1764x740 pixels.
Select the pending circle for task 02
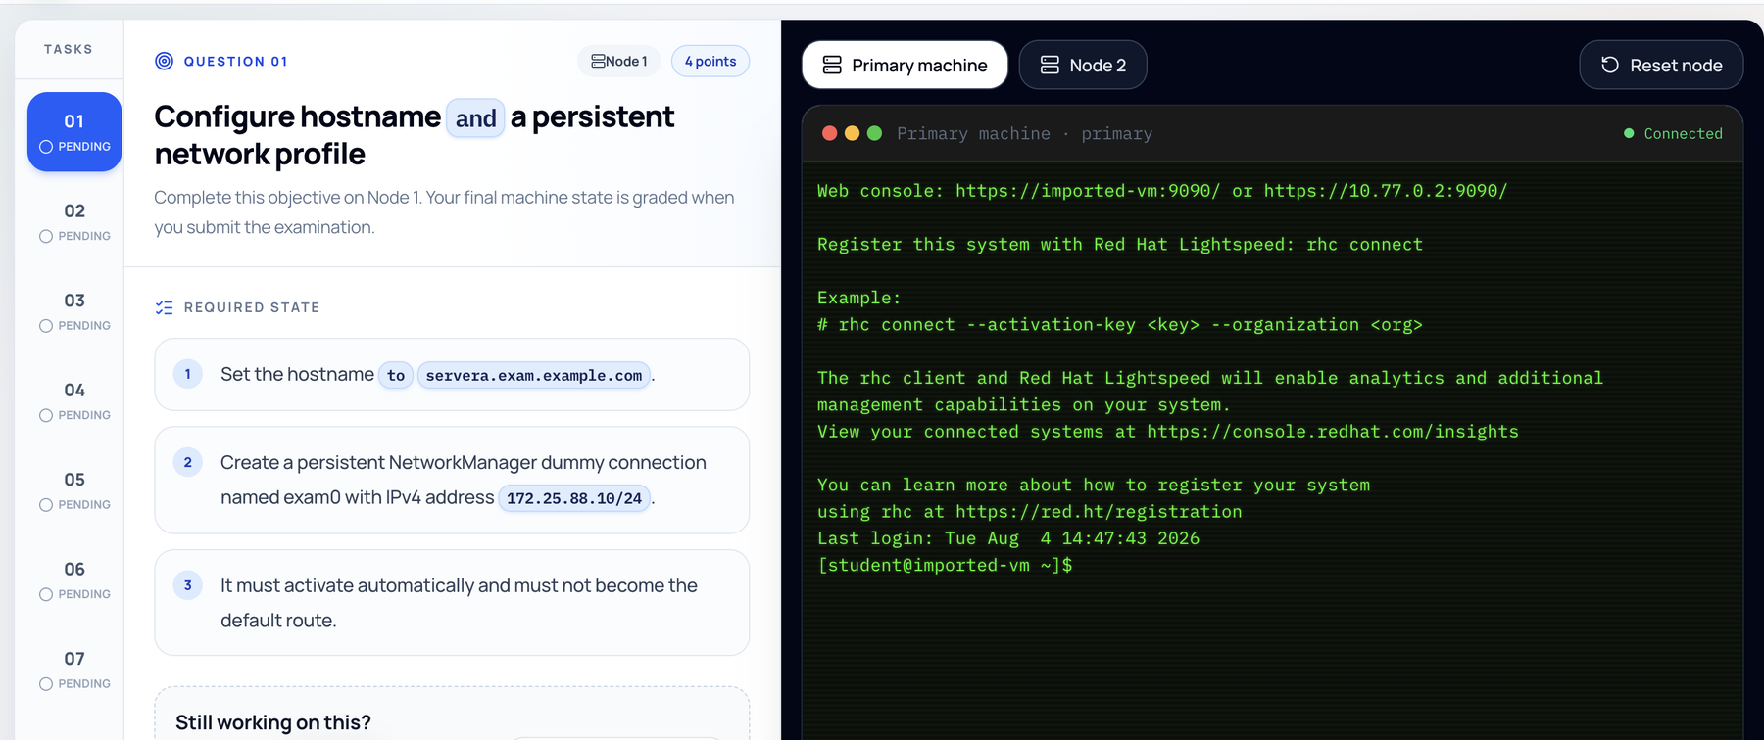[46, 236]
